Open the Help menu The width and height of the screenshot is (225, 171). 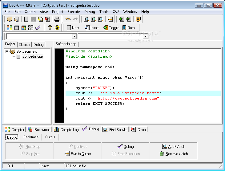(x=145, y=12)
